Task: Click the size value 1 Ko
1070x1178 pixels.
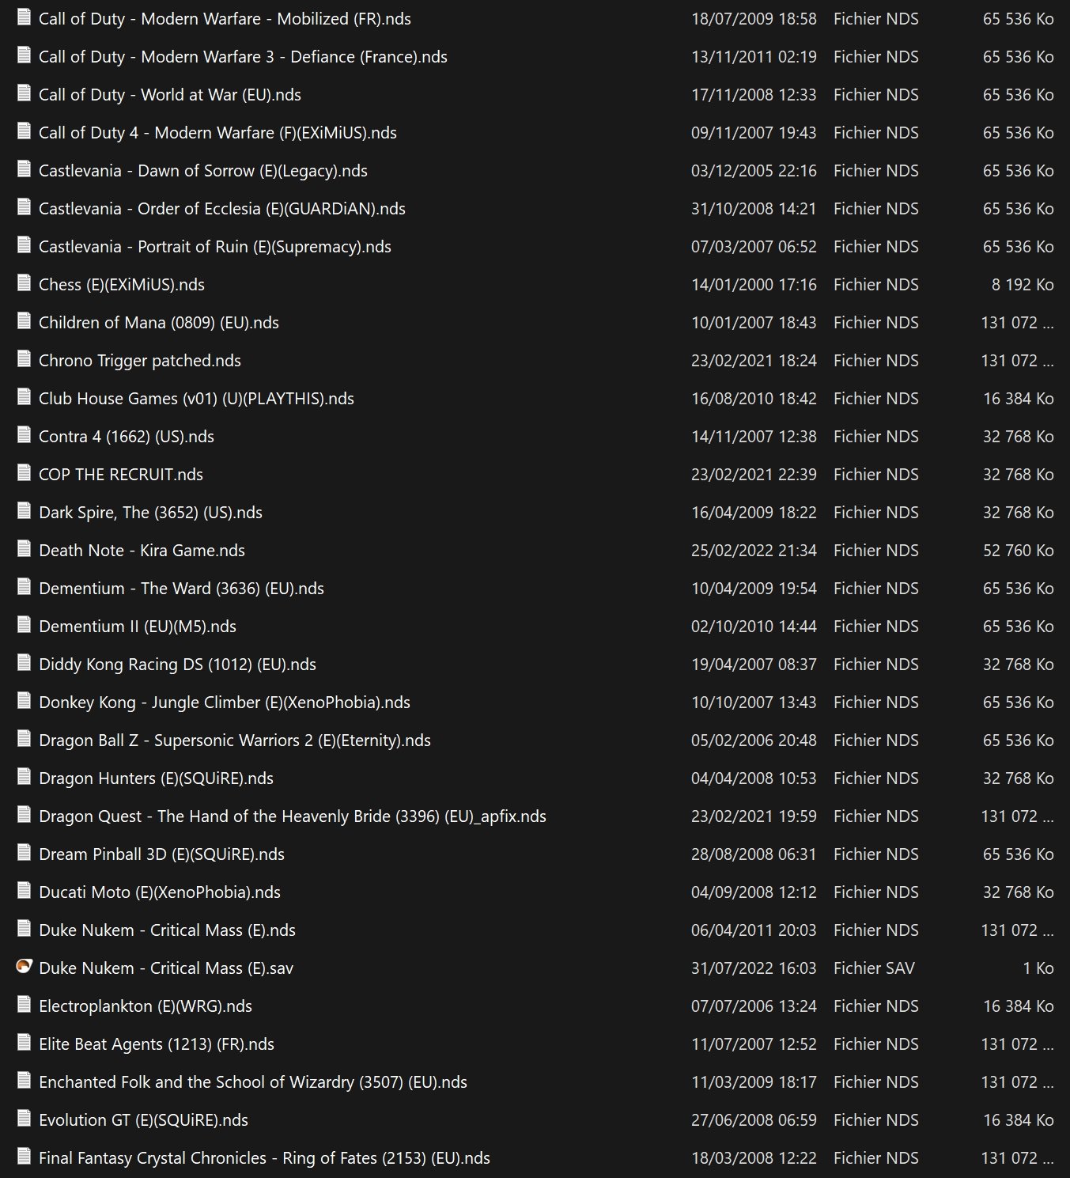Action: 1038,968
